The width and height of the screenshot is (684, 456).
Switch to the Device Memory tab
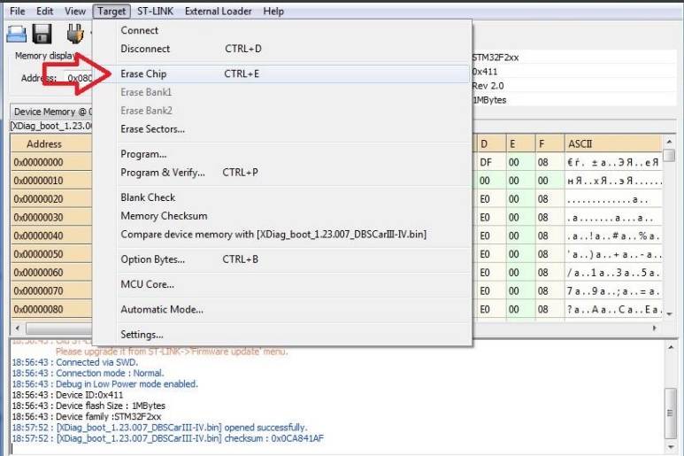point(51,112)
